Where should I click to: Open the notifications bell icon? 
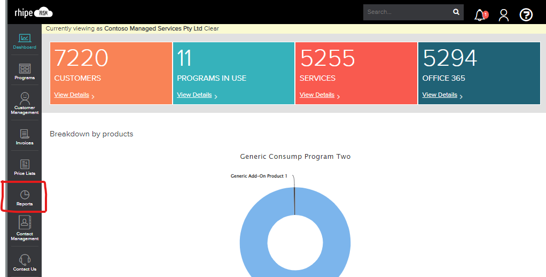pyautogui.click(x=480, y=15)
